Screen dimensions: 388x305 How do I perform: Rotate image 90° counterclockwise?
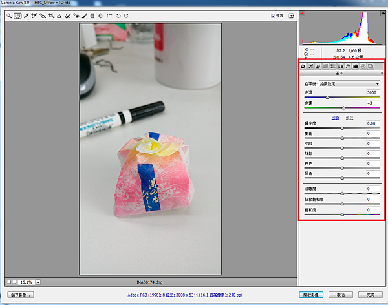pyautogui.click(x=118, y=16)
